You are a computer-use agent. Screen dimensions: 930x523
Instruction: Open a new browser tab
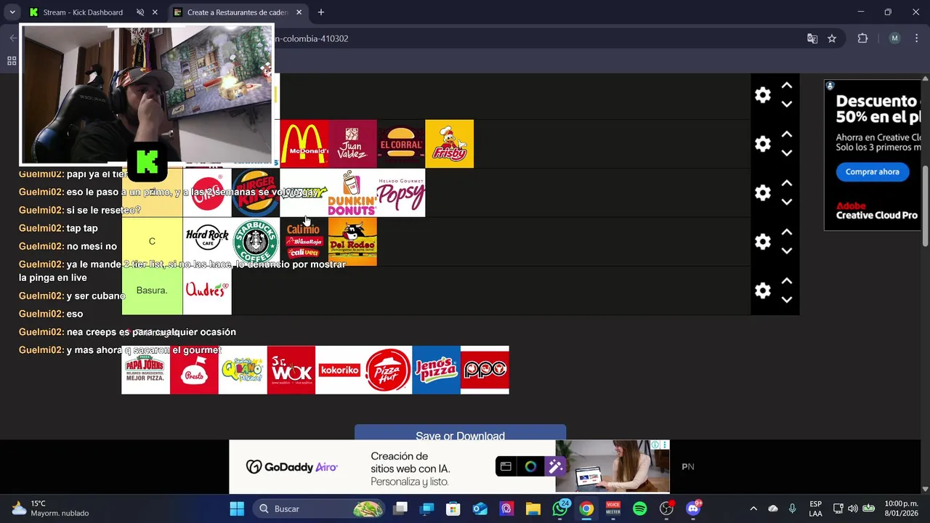coord(321,12)
